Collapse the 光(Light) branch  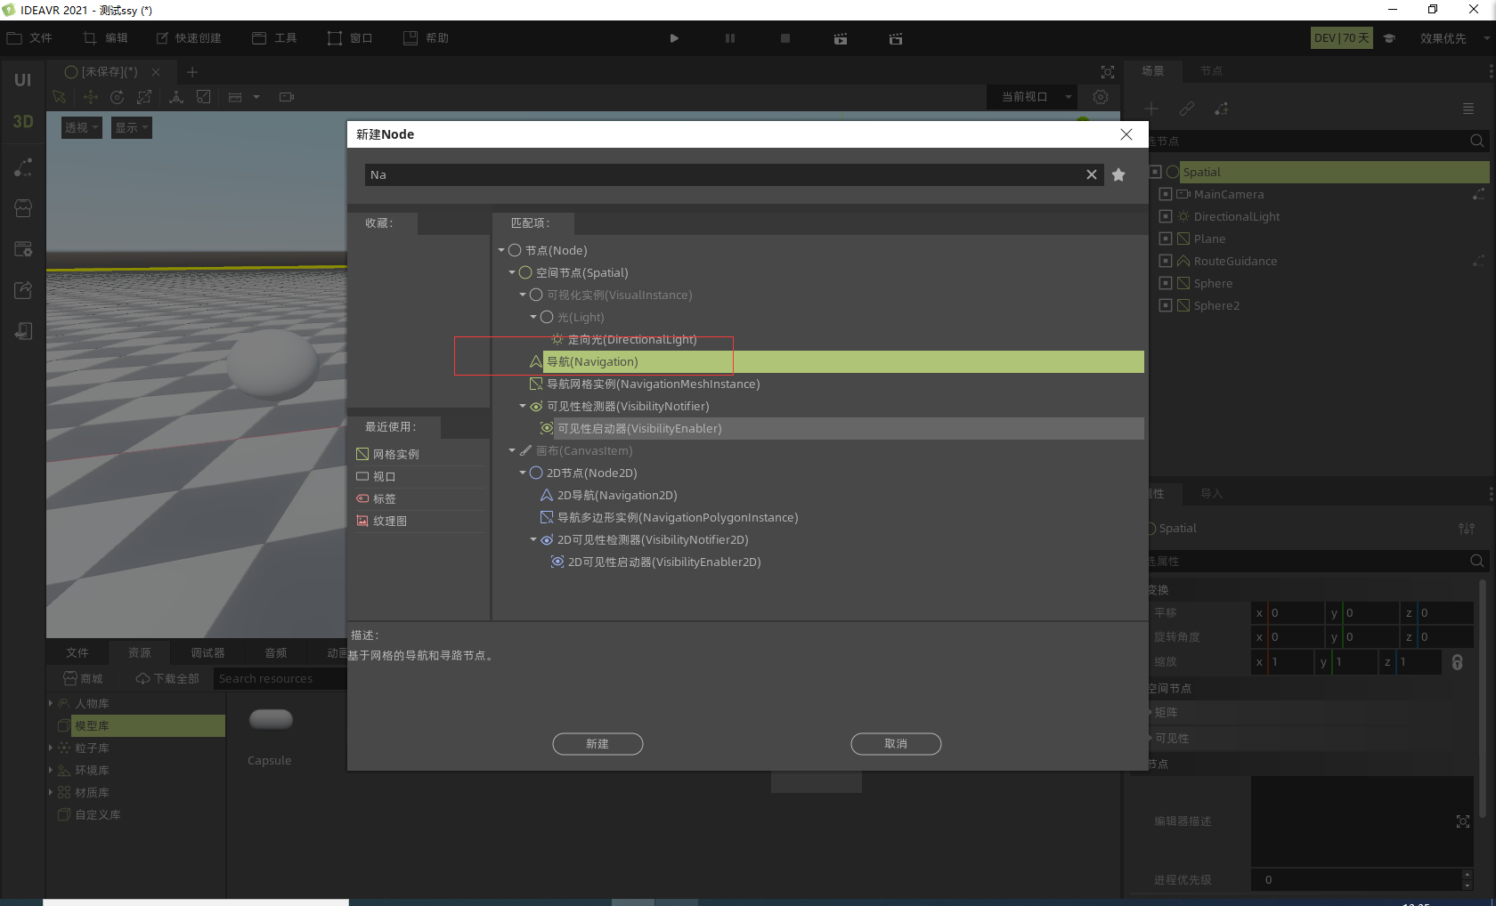tap(533, 317)
